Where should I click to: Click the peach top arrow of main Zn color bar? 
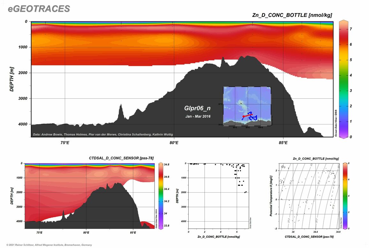344,22
